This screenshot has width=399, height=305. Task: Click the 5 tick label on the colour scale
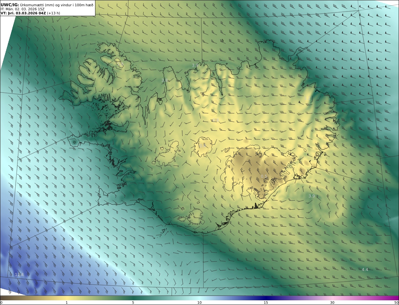point(133,303)
